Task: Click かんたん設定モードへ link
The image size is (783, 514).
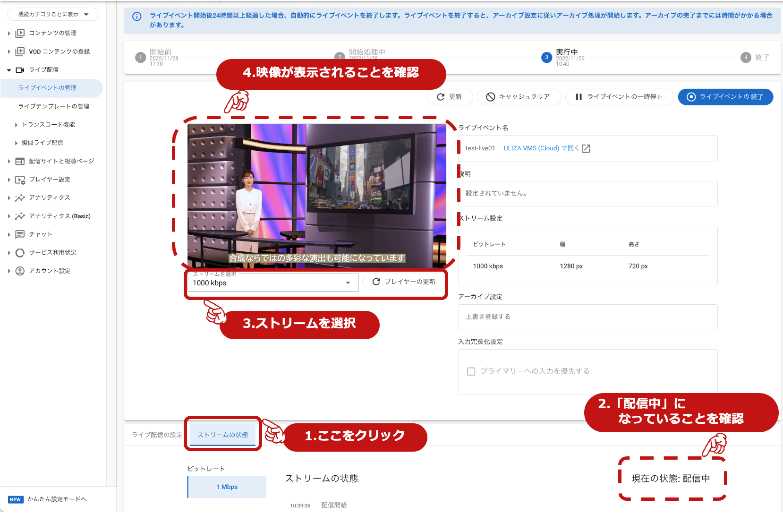Action: [57, 499]
